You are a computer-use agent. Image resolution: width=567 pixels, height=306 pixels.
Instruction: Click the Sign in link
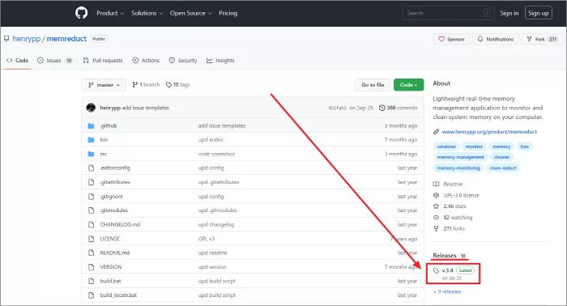(x=509, y=13)
